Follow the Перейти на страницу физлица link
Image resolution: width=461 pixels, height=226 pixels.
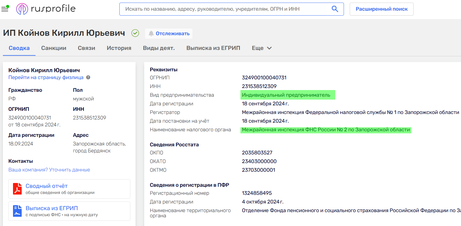click(46, 77)
